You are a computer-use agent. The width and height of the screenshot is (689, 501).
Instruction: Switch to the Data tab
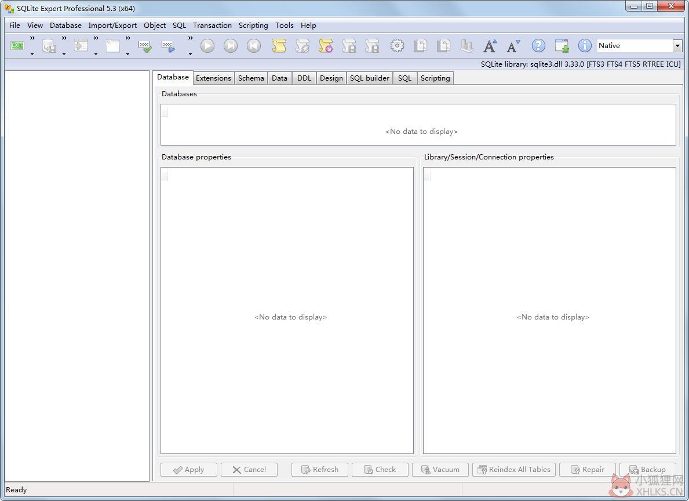(279, 78)
